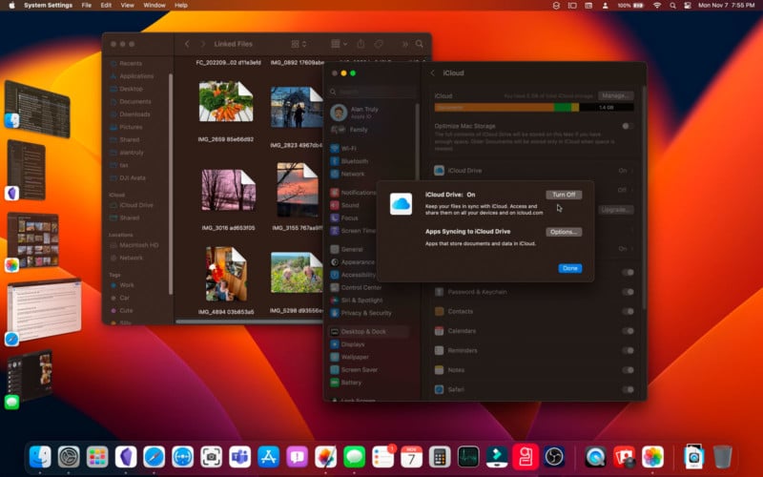This screenshot has height=477, width=763.
Task: Switch to Photos window in Stage Manager
Action: tap(33, 239)
